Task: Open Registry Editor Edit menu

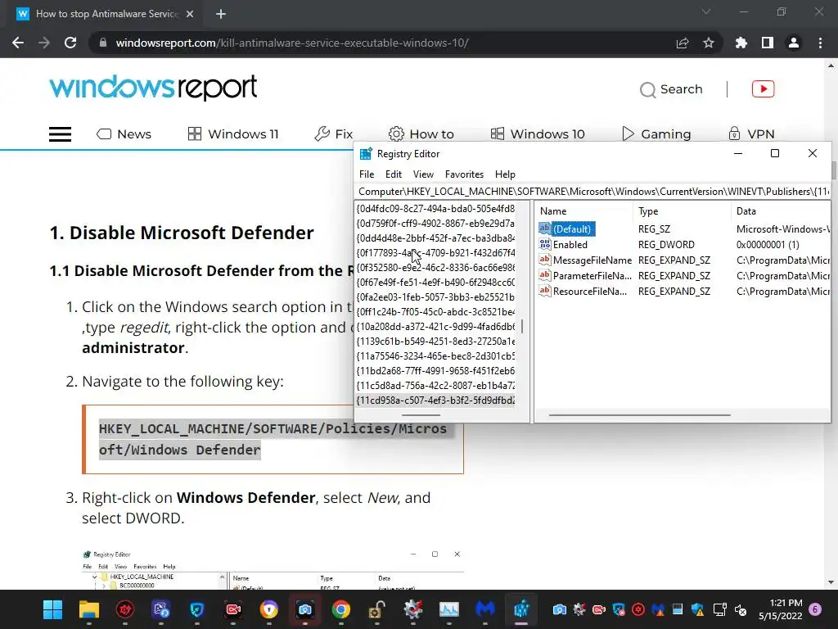Action: [x=394, y=174]
